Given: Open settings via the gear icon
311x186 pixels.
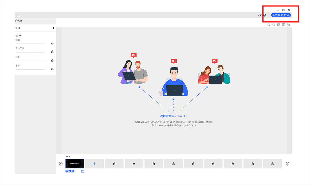Looking at the screenshot, I should tap(265, 15).
